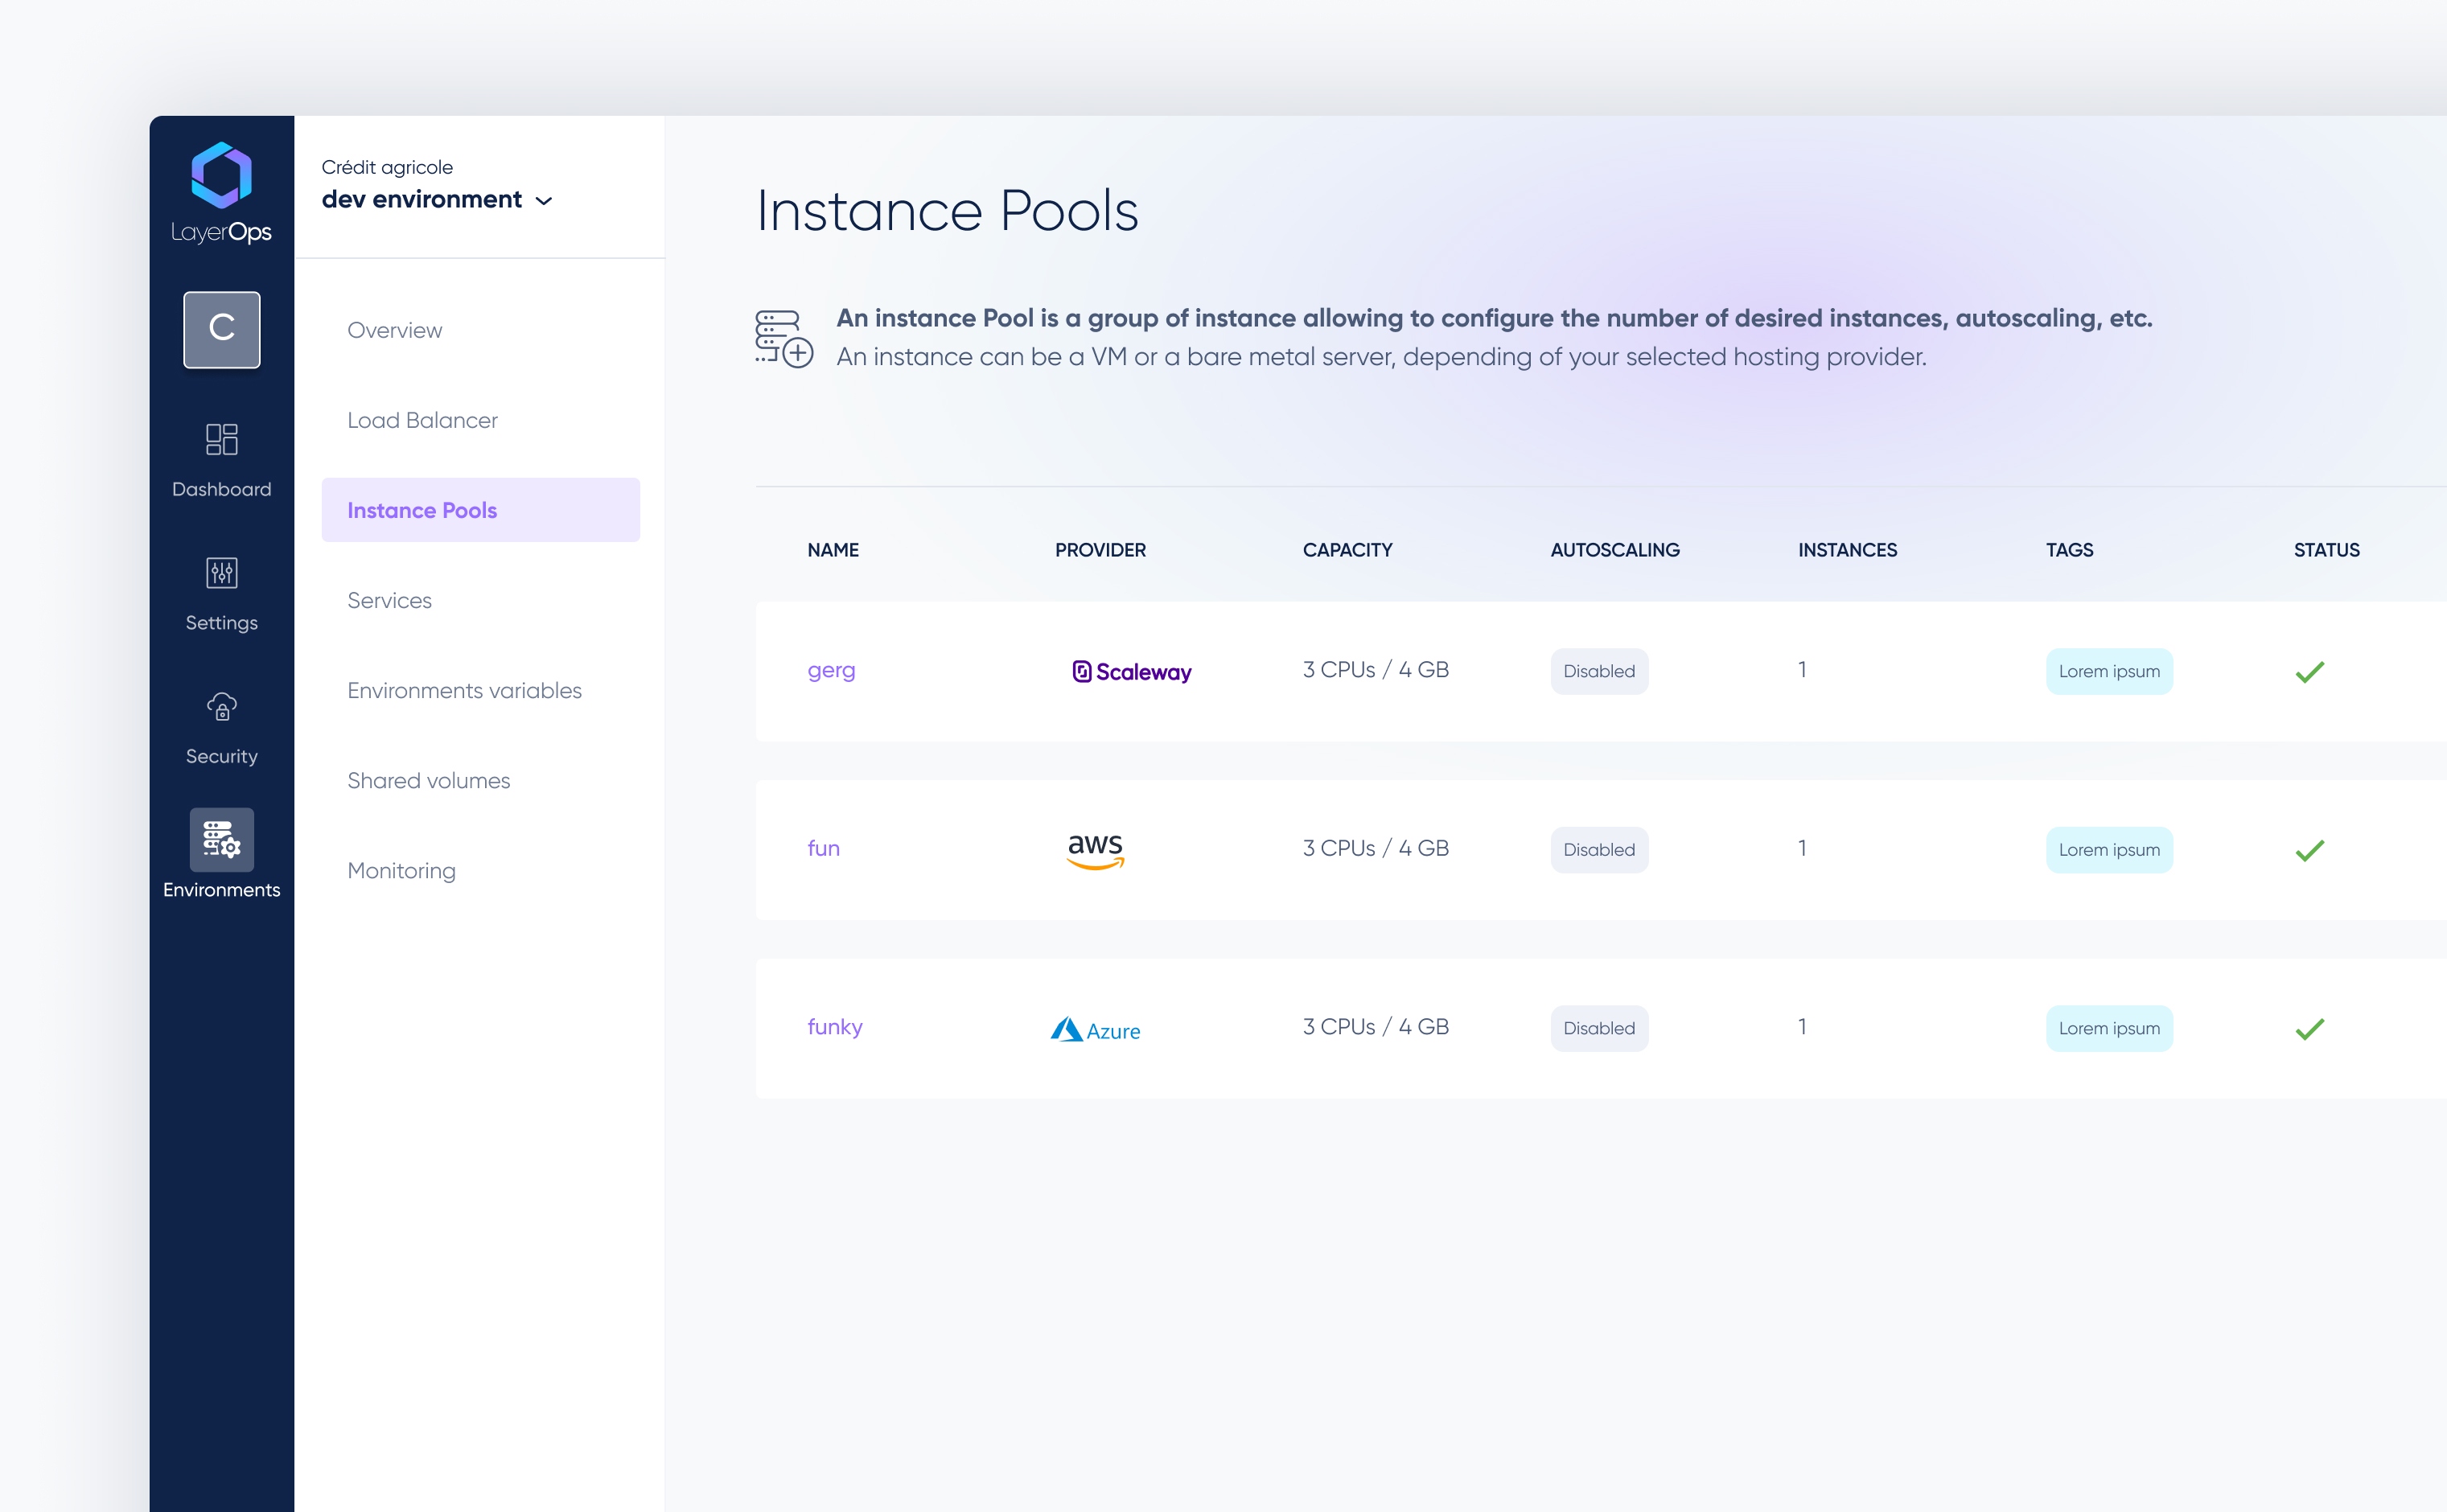The image size is (2447, 1512).
Task: Click the green status checkmark for gerg
Action: (x=2309, y=672)
